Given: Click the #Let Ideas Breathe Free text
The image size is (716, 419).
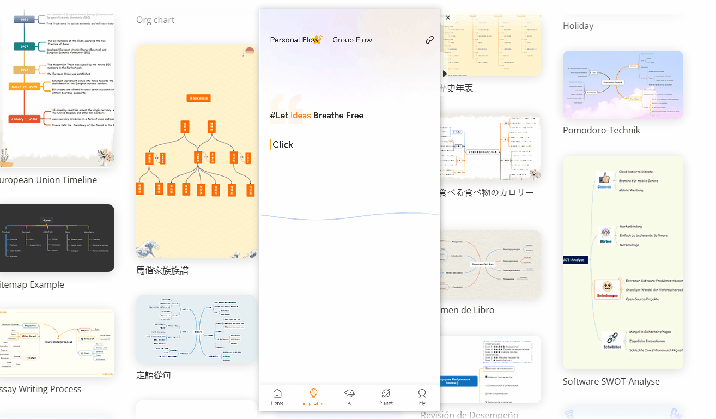Looking at the screenshot, I should (x=317, y=115).
